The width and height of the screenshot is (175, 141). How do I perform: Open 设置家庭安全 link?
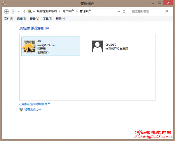click(x=33, y=110)
